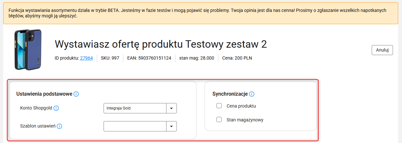Click the EAN 5903760151124 text
The image size is (402, 143).
(149, 58)
